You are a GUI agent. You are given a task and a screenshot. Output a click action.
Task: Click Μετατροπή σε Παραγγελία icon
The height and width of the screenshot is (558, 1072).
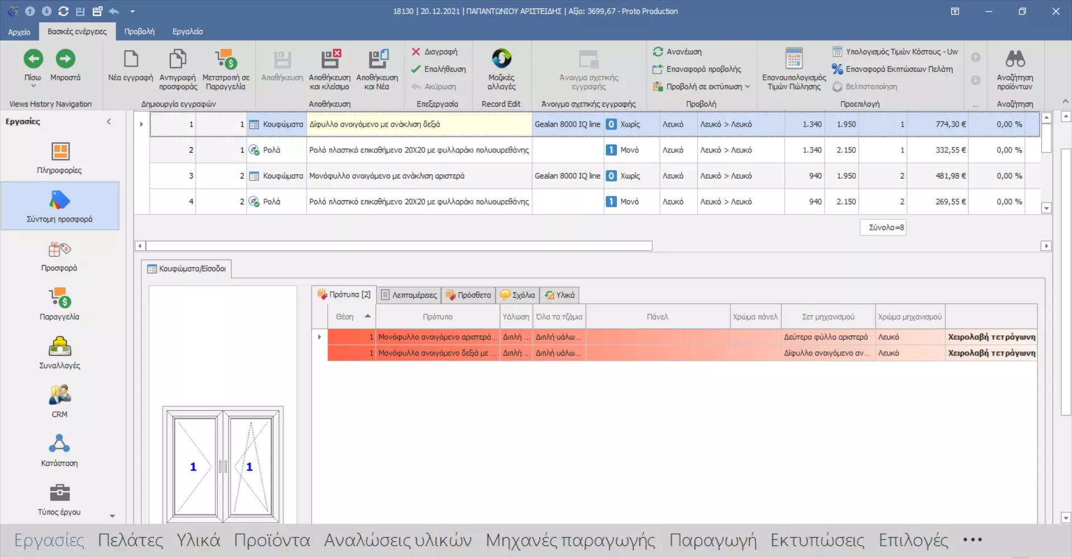226,59
